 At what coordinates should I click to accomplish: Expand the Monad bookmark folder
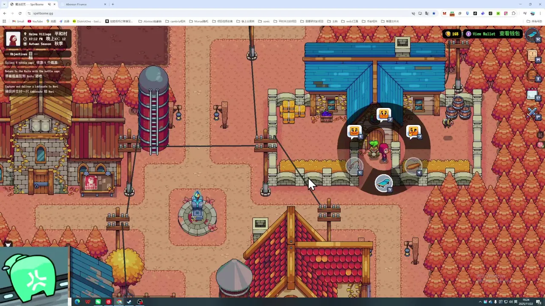point(198,21)
